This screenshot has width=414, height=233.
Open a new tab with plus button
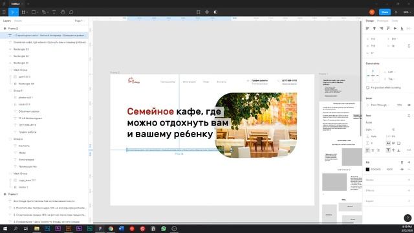click(28, 4)
